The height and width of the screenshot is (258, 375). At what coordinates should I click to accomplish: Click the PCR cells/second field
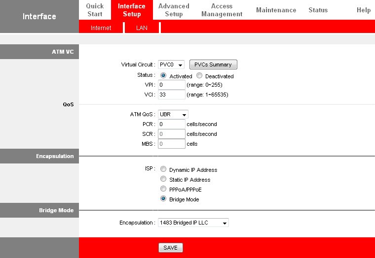[171, 124]
